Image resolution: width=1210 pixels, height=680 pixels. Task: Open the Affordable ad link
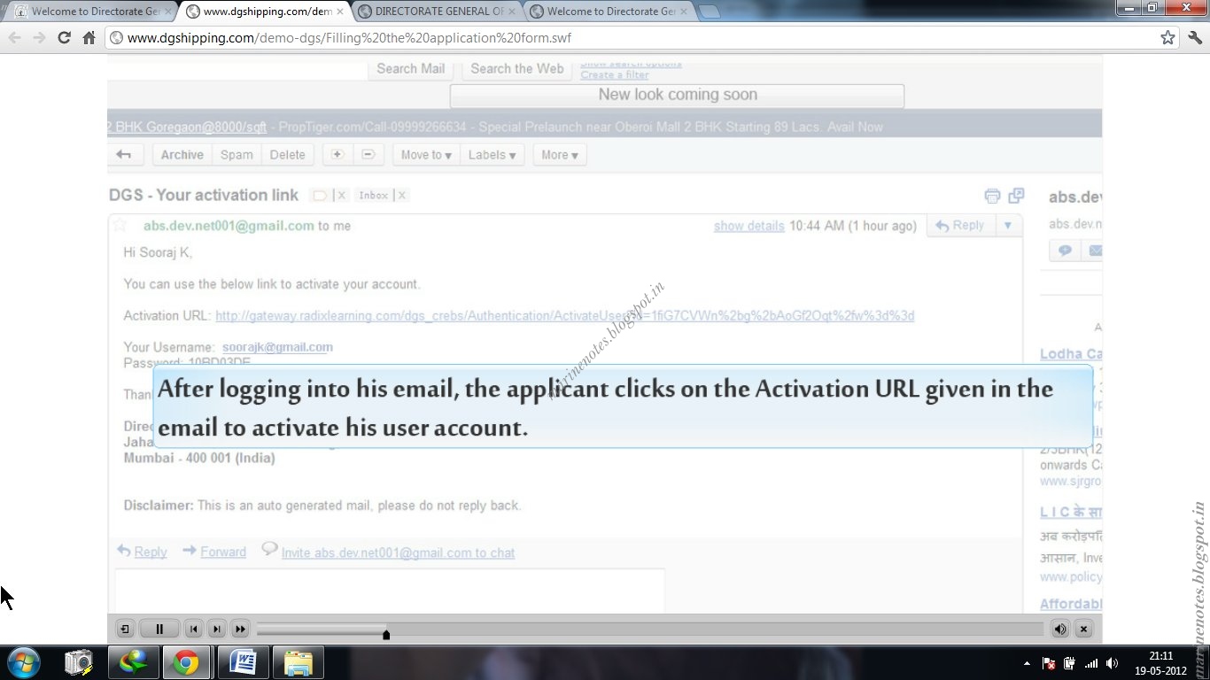[x=1071, y=604]
